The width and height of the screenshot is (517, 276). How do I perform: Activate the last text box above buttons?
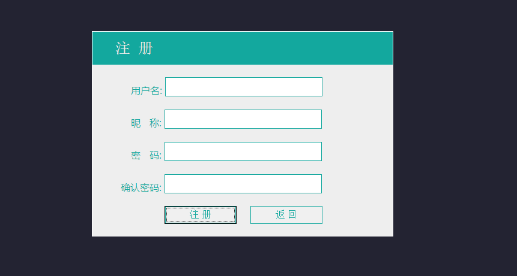(x=243, y=184)
